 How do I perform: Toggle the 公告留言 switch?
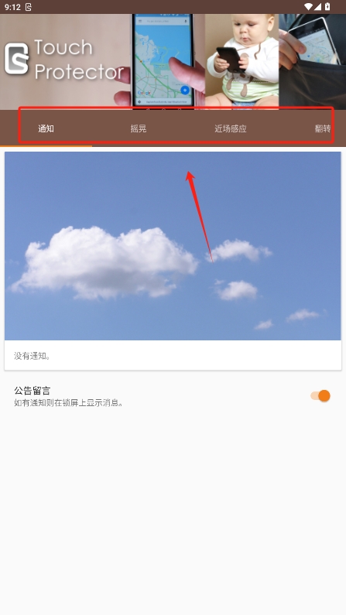(x=320, y=396)
